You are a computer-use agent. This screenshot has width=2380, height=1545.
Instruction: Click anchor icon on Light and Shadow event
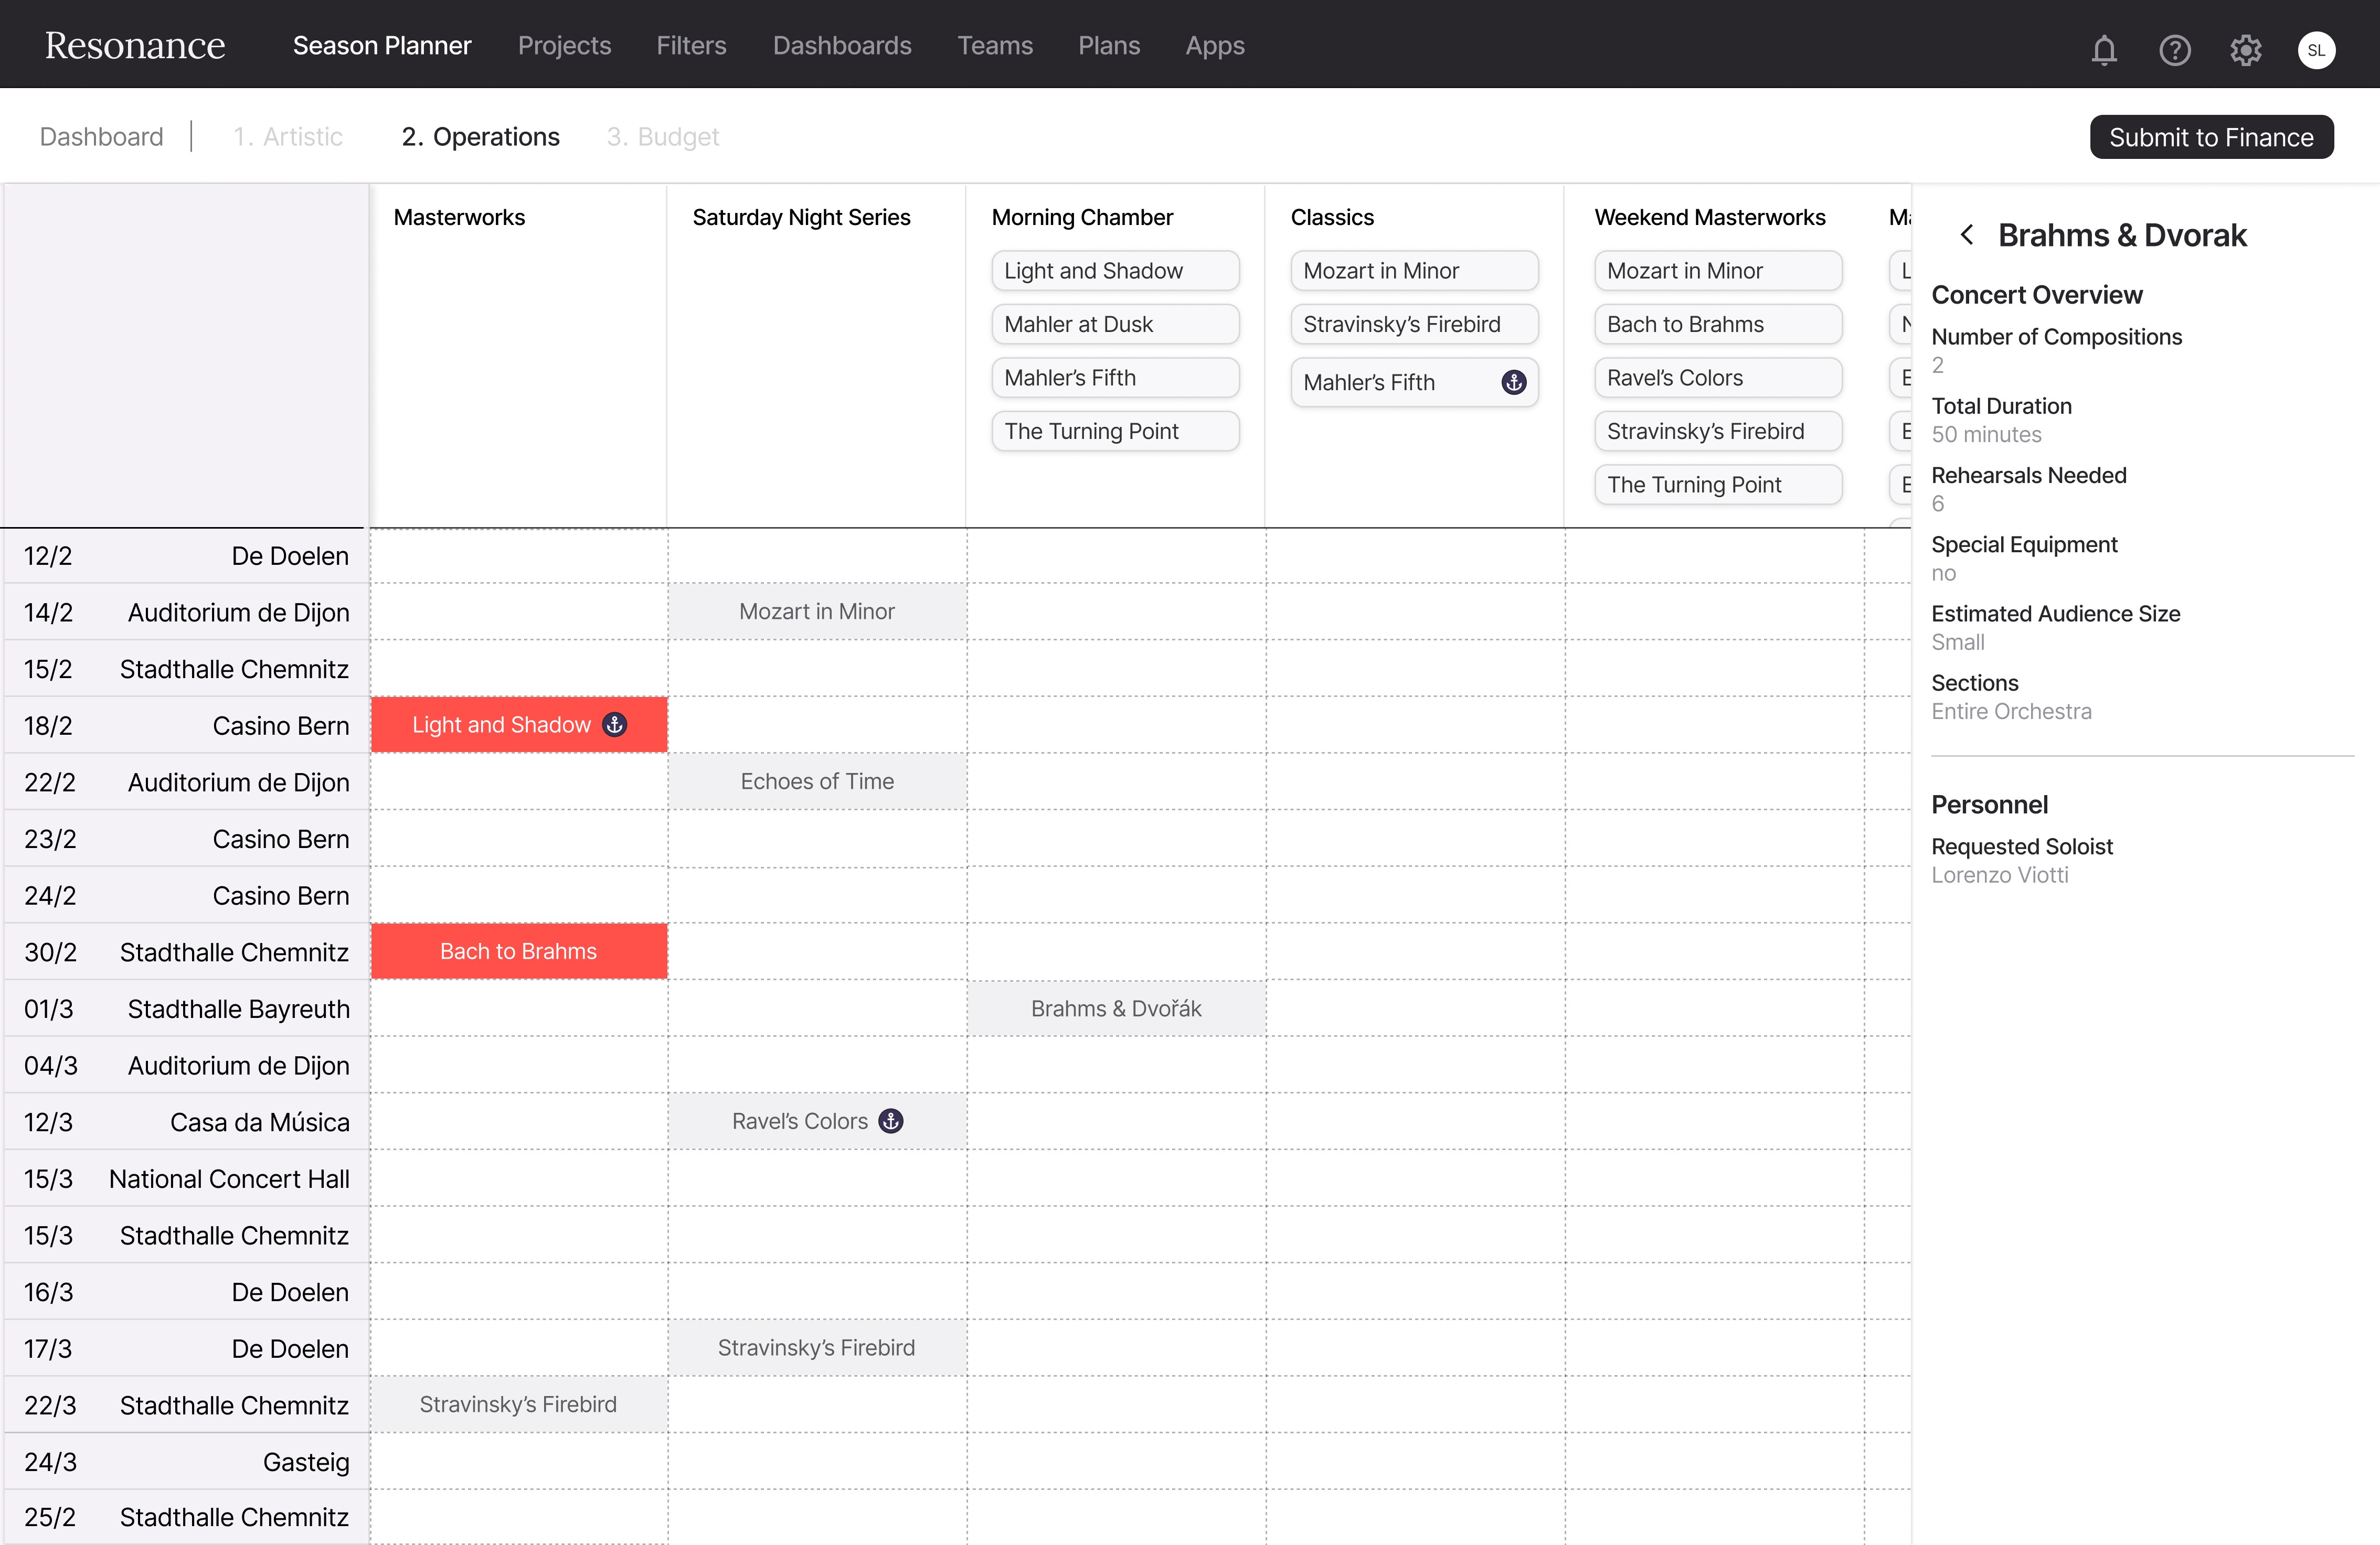[x=615, y=725]
